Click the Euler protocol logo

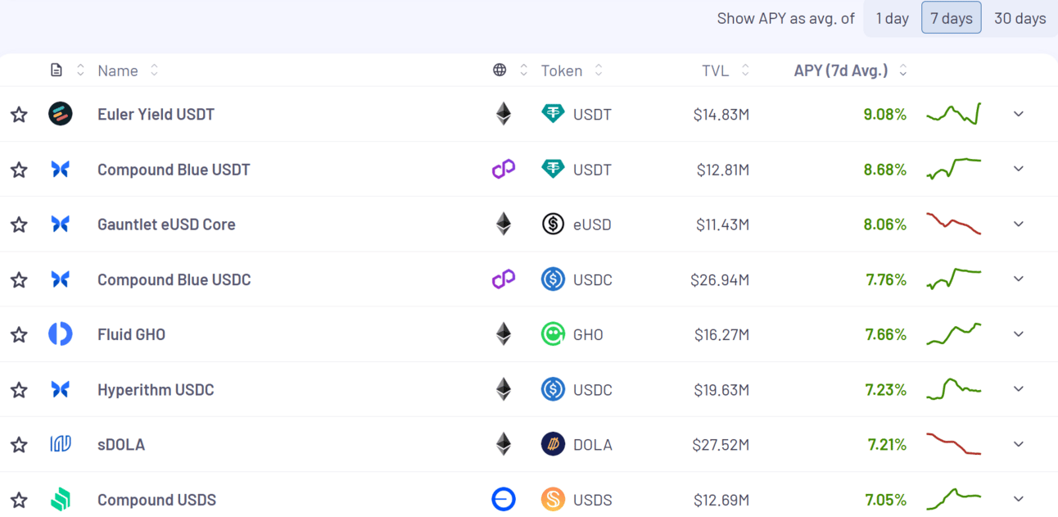(x=61, y=114)
